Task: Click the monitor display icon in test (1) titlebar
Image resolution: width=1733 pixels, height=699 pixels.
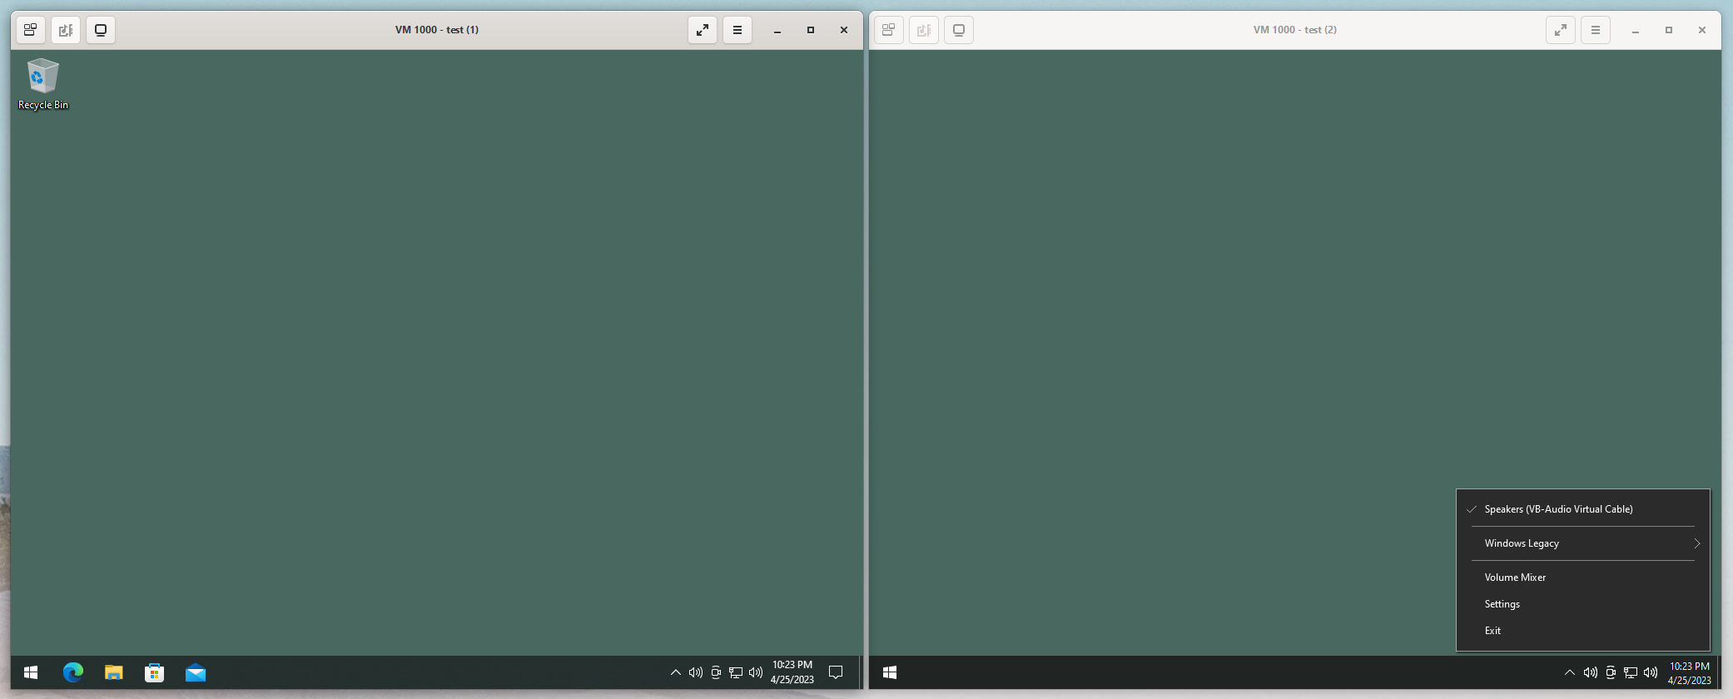Action: [x=101, y=30]
